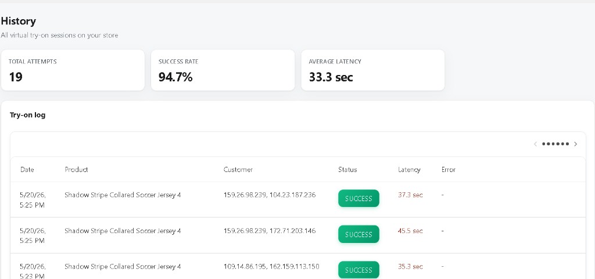This screenshot has width=595, height=279.
Task: Select the 45.5 sec latency value
Action: [x=410, y=231]
